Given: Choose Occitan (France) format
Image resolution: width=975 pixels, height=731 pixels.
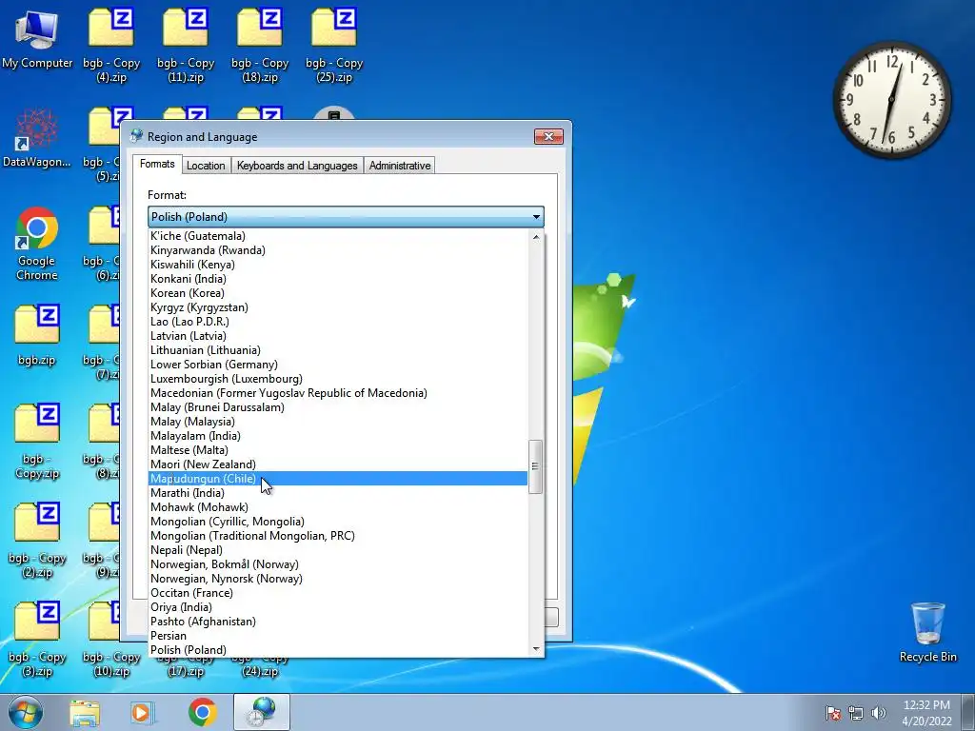Looking at the screenshot, I should pyautogui.click(x=338, y=593).
